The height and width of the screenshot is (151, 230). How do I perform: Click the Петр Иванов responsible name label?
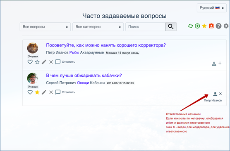coord(213,101)
